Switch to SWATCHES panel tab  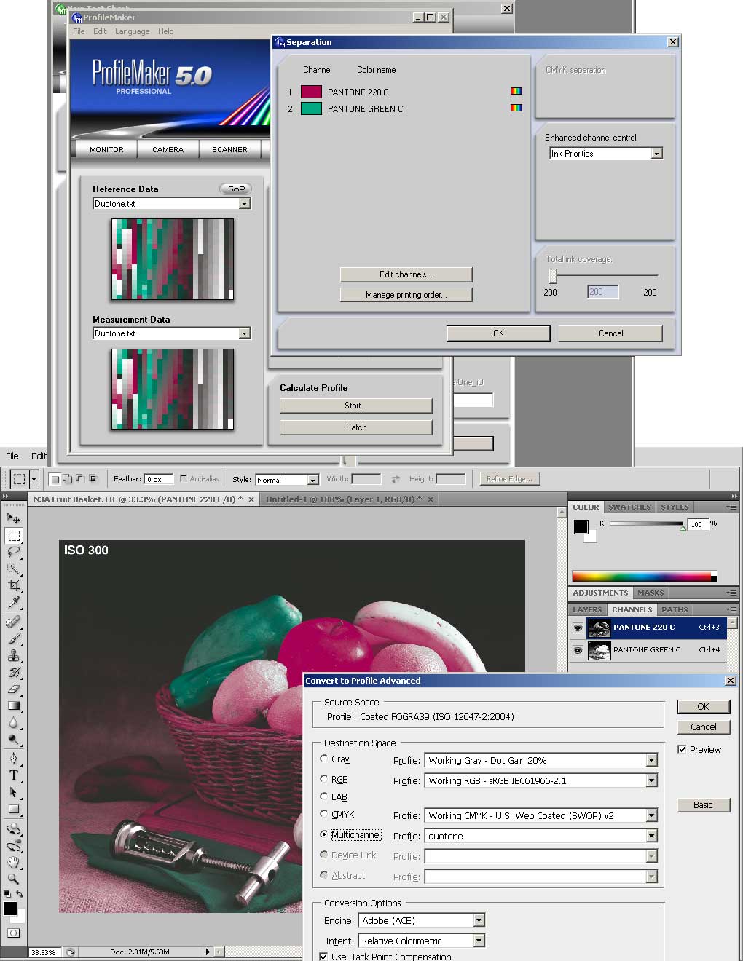629,507
